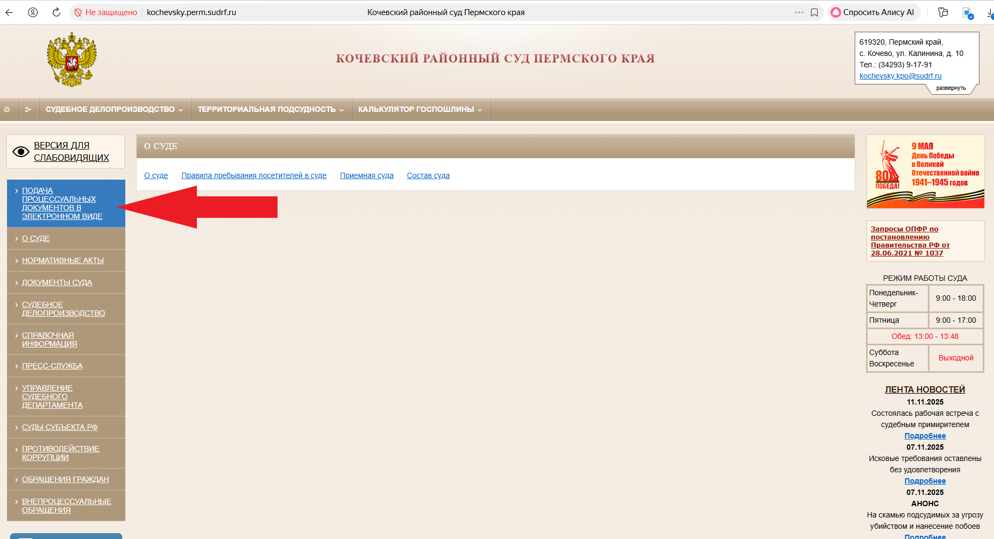Expand the 'Судебное делопроизводство' top menu
This screenshot has width=994, height=539.
(114, 110)
